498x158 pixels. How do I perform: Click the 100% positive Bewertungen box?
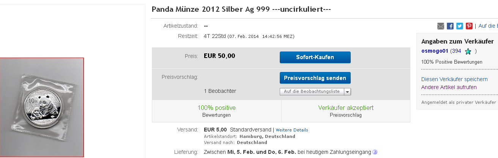click(x=216, y=111)
